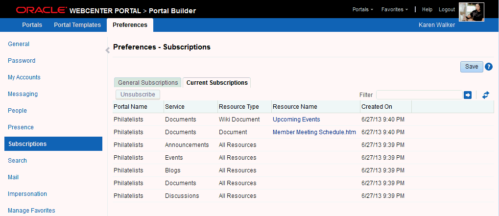Image resolution: width=499 pixels, height=216 pixels.
Task: Click into the Filter text field
Action: point(419,95)
